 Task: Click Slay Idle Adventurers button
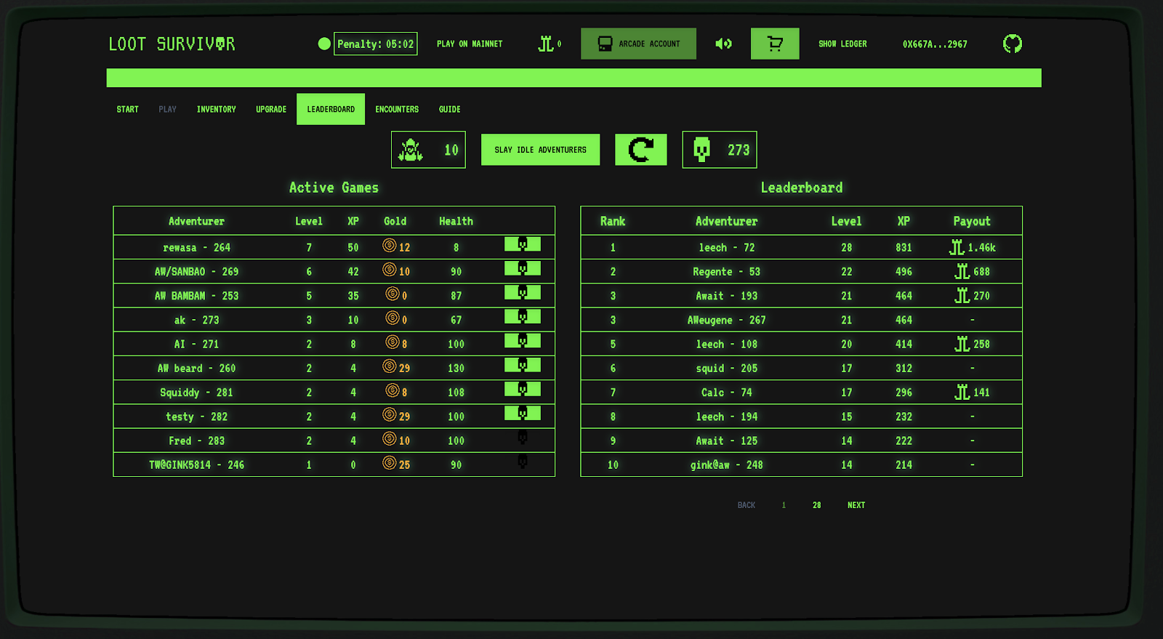540,150
